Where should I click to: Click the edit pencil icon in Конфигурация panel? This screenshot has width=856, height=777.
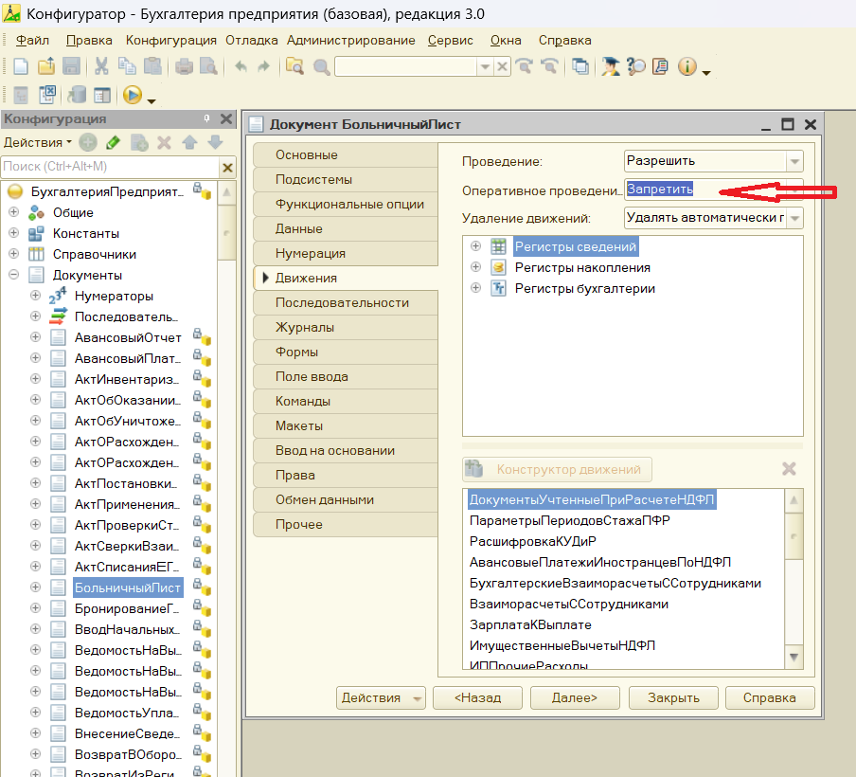coord(113,142)
